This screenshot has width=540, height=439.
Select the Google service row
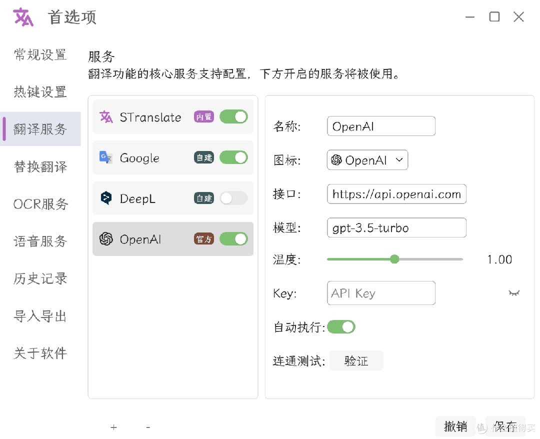pos(173,157)
